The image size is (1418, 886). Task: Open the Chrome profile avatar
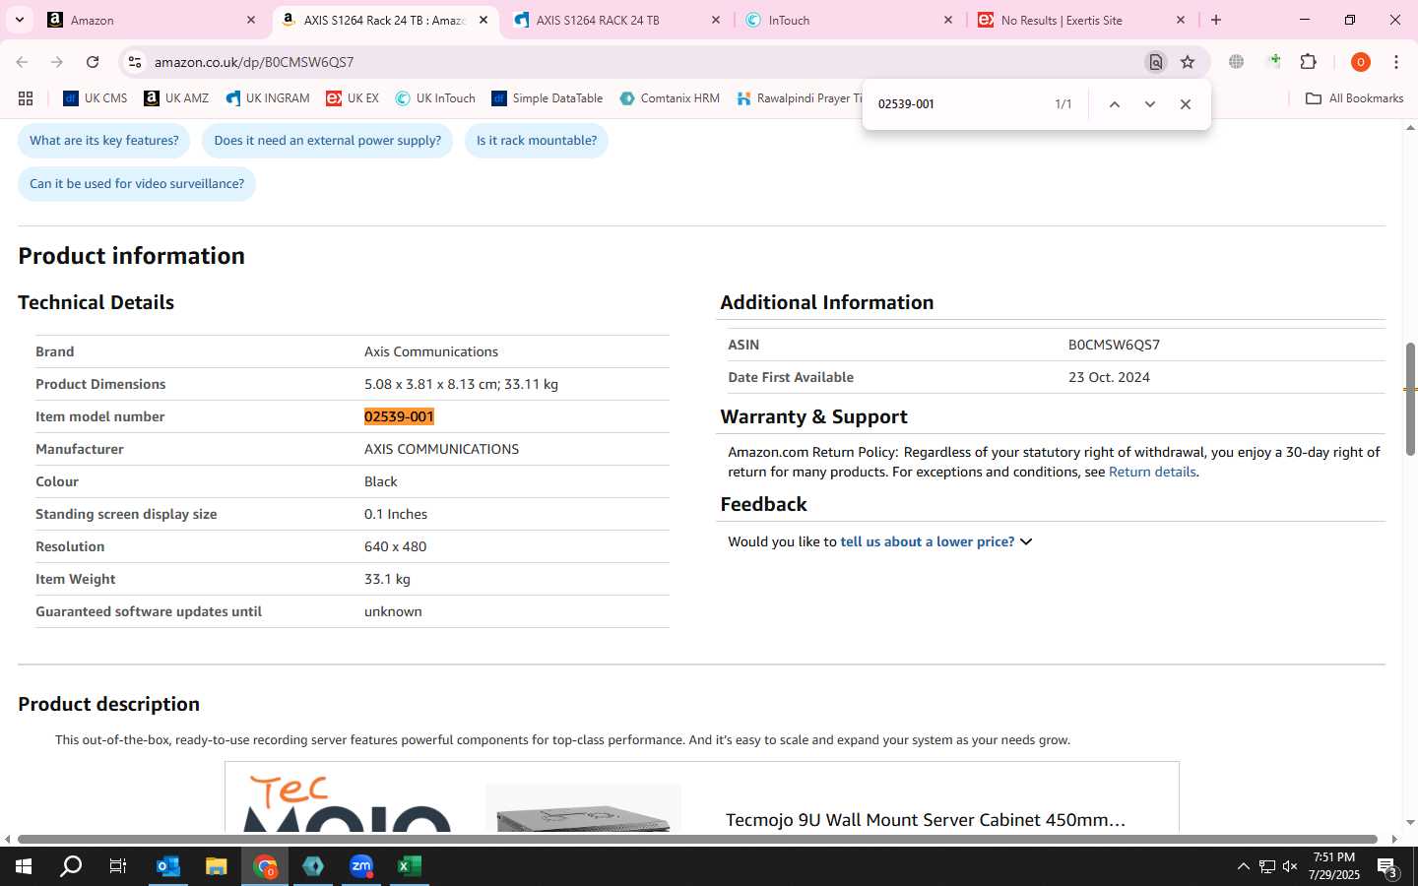click(1361, 62)
